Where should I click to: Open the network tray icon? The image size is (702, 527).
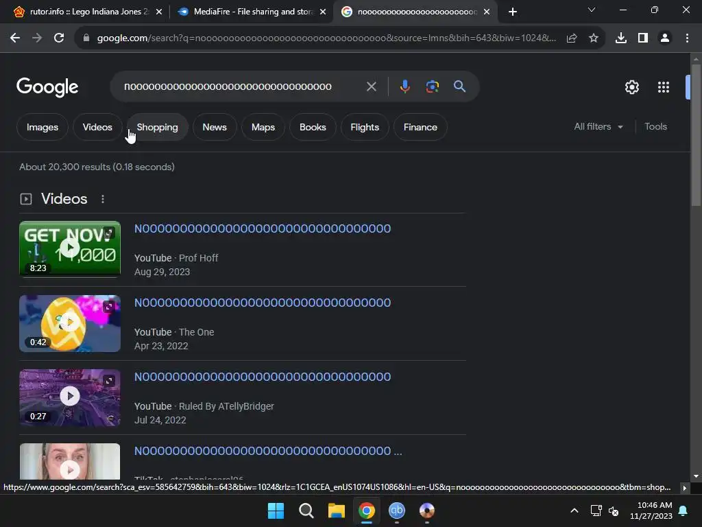(x=596, y=511)
